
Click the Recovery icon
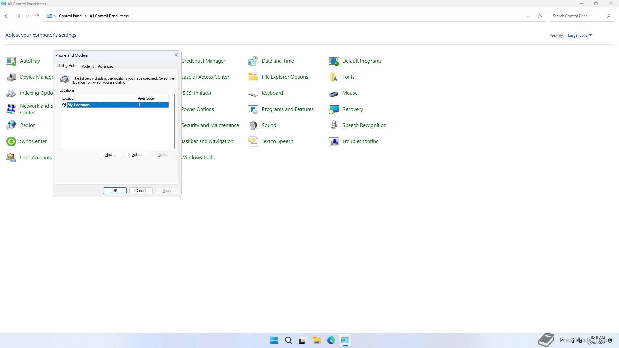(334, 109)
